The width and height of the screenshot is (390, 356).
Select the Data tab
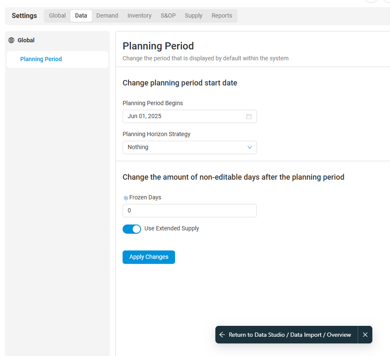pyautogui.click(x=81, y=15)
